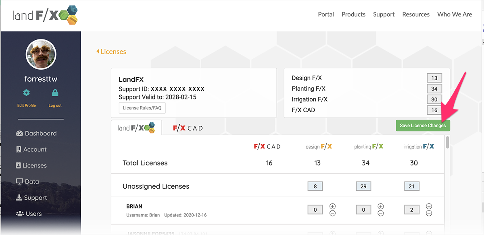
Task: Increase Brian's irrigation F/X licenses with plus
Action: pos(429,206)
